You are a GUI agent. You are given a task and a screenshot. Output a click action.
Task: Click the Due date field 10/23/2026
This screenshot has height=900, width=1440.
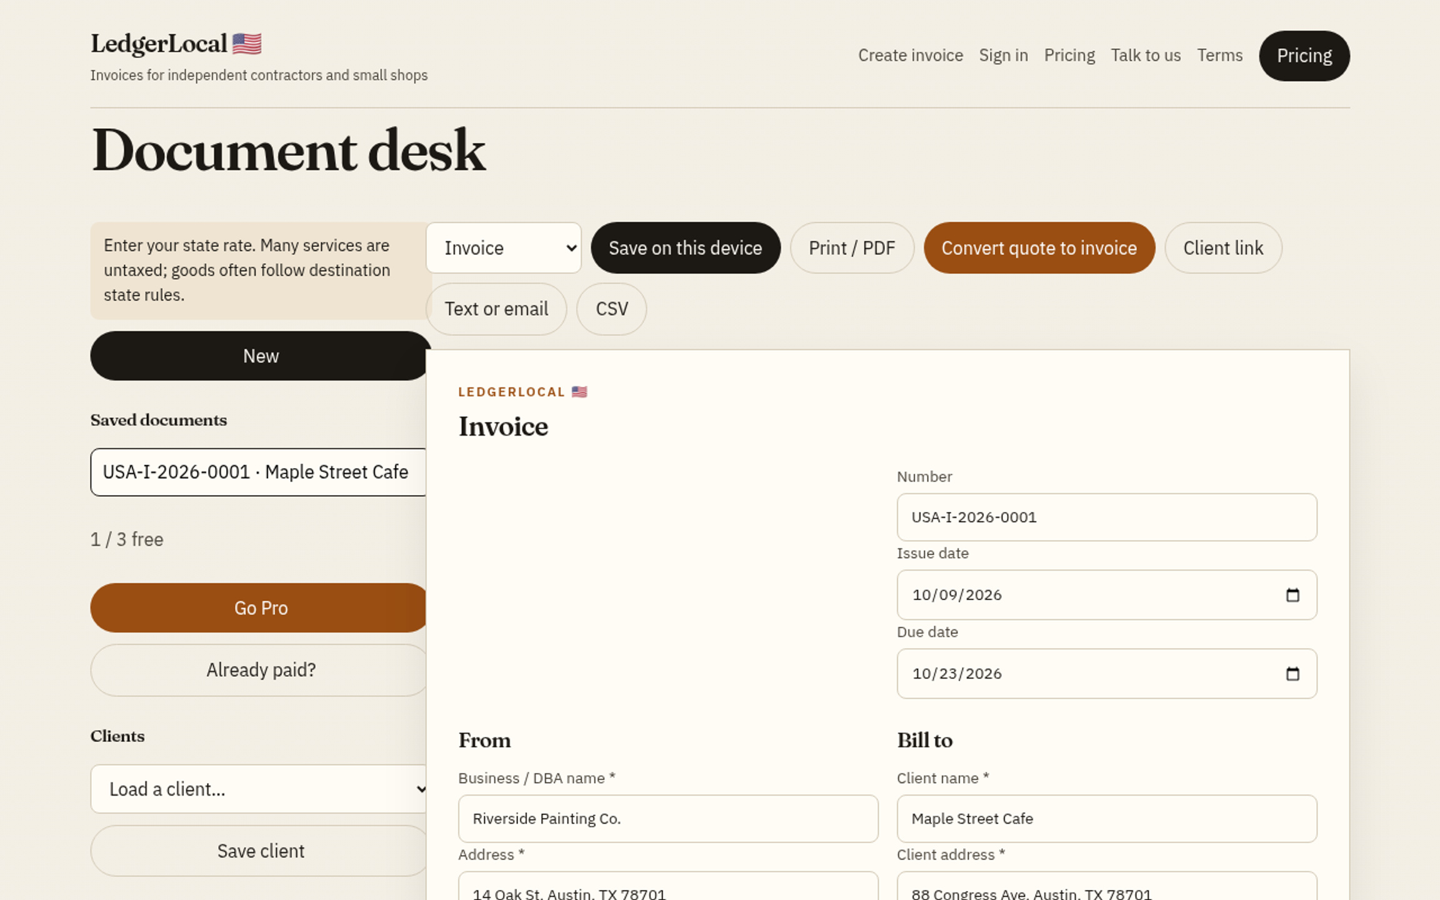tap(1107, 674)
